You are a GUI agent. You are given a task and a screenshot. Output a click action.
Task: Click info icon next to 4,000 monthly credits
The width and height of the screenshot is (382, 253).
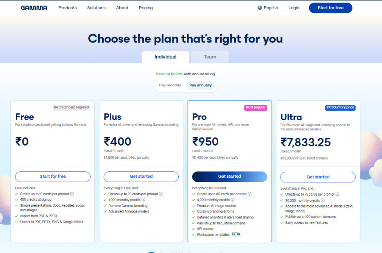pos(232,200)
